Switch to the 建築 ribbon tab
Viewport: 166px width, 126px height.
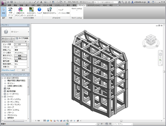point(10,5)
